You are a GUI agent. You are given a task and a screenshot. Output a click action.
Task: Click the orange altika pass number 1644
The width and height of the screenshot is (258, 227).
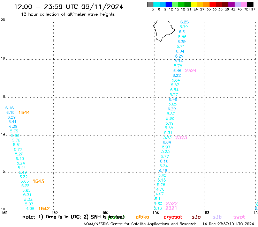[x=24, y=112]
